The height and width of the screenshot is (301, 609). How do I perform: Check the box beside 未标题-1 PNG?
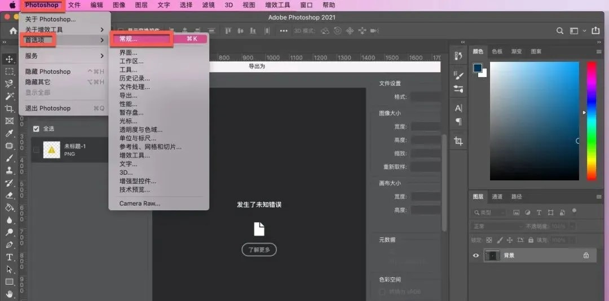pos(36,149)
